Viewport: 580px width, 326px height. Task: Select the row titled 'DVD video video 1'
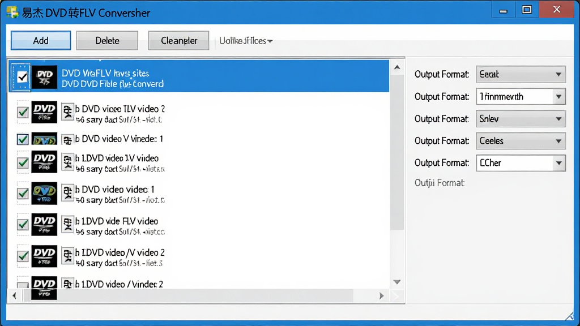click(199, 194)
